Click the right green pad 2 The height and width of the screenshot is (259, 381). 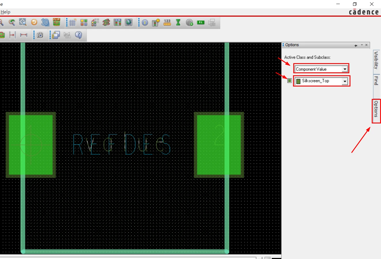[x=219, y=145]
